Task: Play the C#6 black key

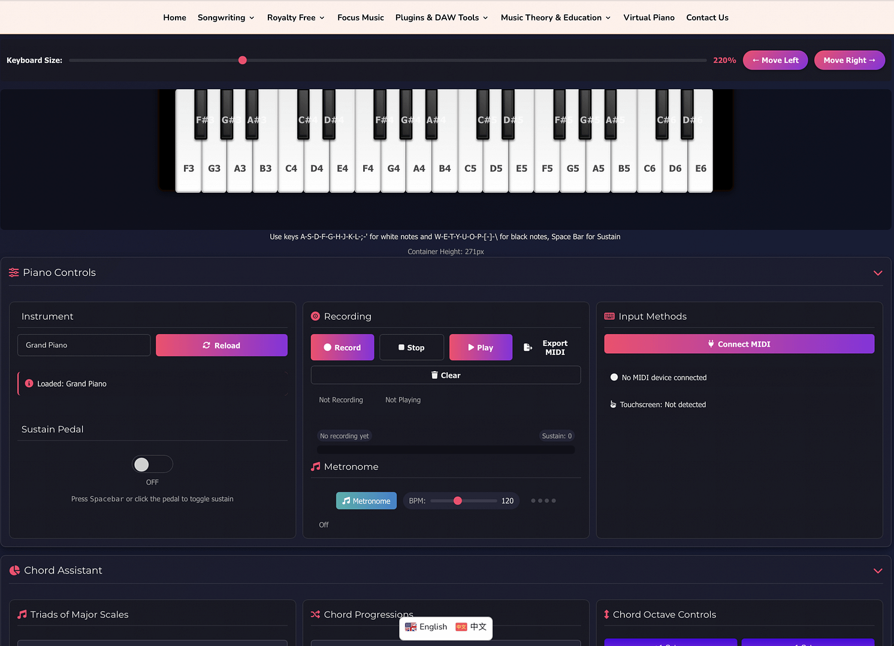Action: click(x=662, y=114)
